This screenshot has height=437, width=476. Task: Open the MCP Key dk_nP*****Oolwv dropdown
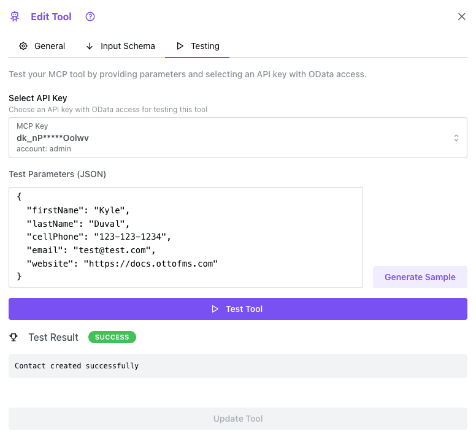(x=233, y=138)
